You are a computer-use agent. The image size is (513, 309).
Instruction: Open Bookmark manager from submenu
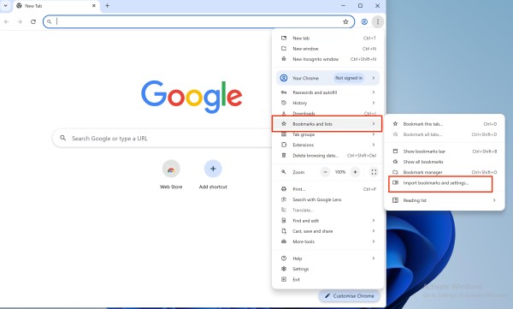point(445,172)
